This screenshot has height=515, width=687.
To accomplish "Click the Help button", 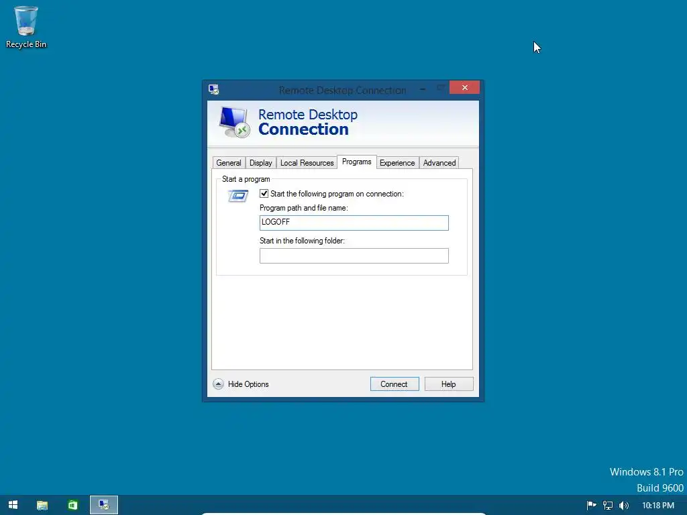I will pyautogui.click(x=449, y=384).
